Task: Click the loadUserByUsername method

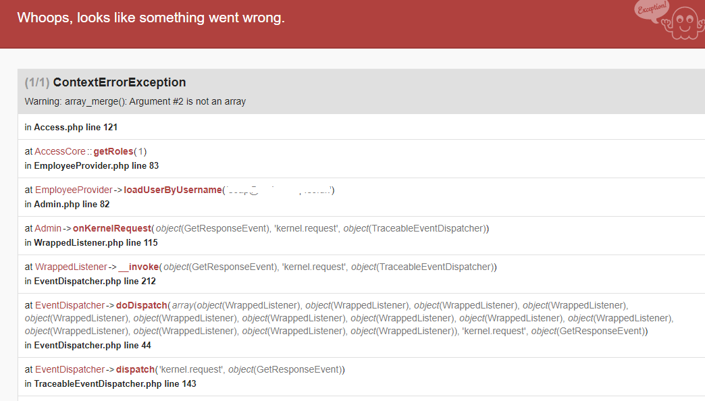Action: pos(172,190)
